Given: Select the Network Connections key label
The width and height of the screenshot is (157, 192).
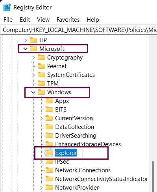Looking at the screenshot, I should pyautogui.click(x=83, y=170).
